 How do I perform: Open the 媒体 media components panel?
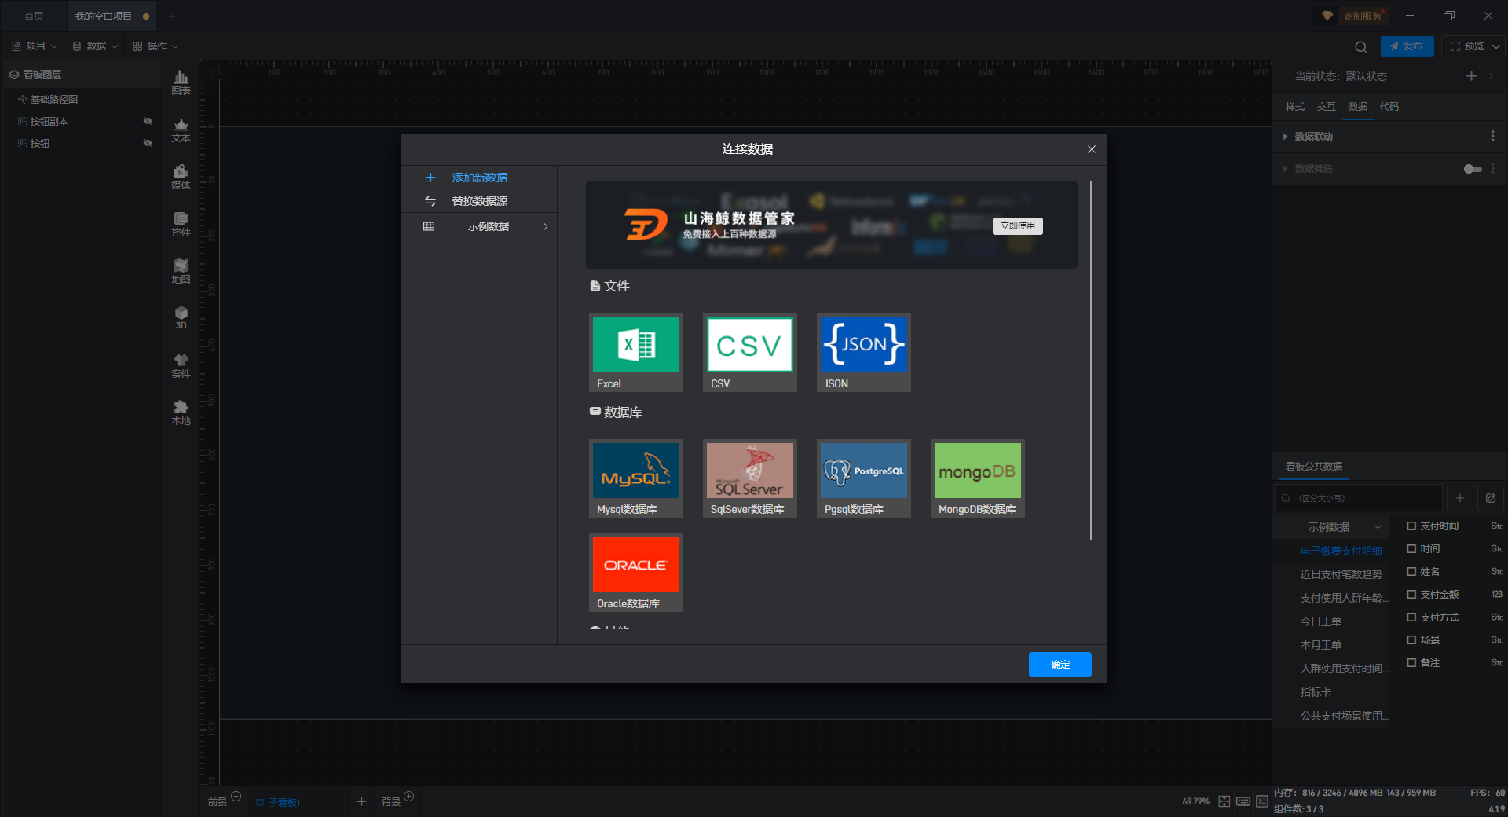point(181,177)
